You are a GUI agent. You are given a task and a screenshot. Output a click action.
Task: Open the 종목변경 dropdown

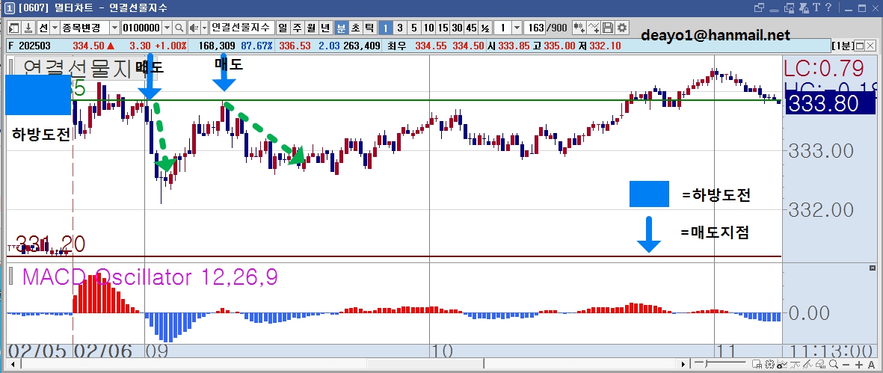click(x=114, y=28)
